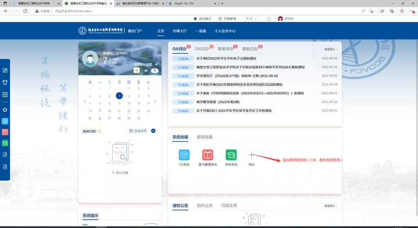Screen dimensions: 418x228
Task: Switch calendar to 周 week view
Action: (146, 71)
